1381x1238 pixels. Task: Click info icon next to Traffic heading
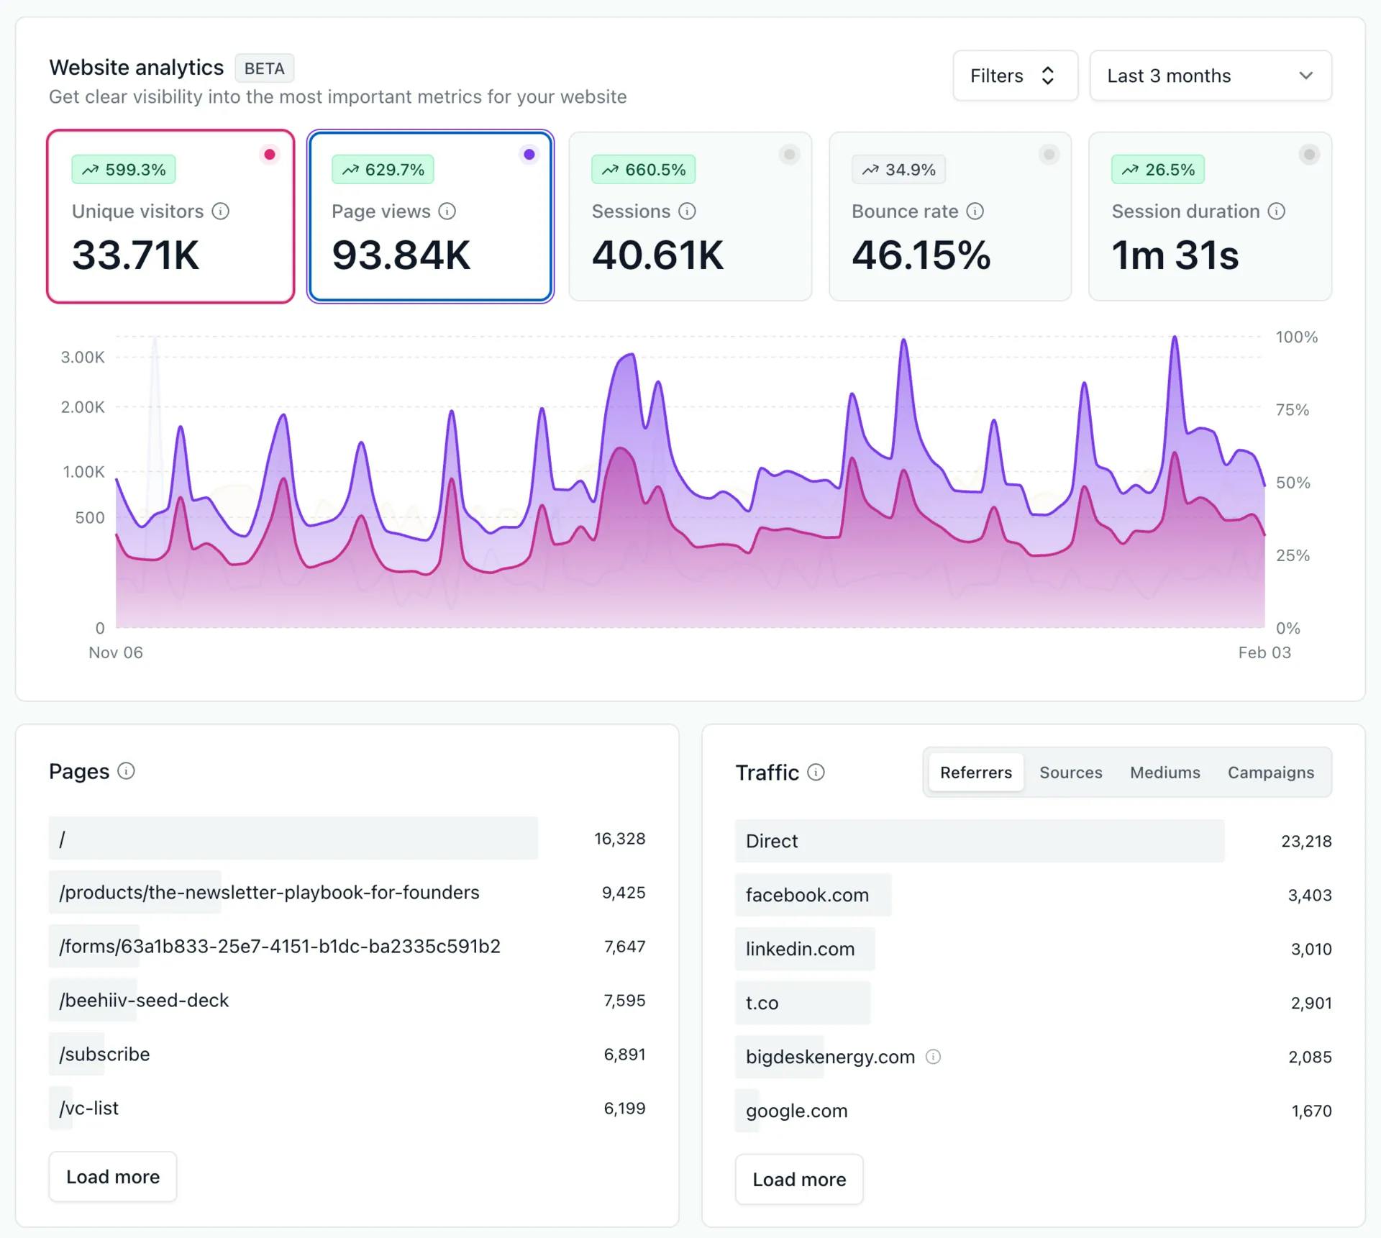click(x=816, y=773)
